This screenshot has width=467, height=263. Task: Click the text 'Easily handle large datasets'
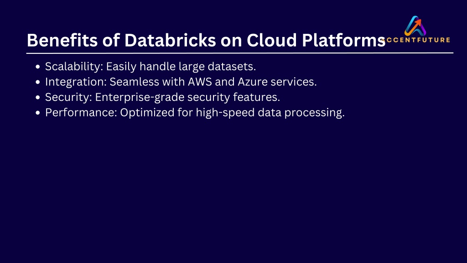pyautogui.click(x=180, y=67)
